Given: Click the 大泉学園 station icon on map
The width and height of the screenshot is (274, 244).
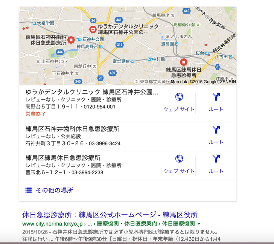Looking at the screenshot, I should [x=34, y=23].
